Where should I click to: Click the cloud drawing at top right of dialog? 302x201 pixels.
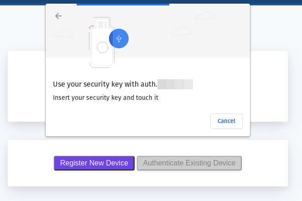coord(206,16)
